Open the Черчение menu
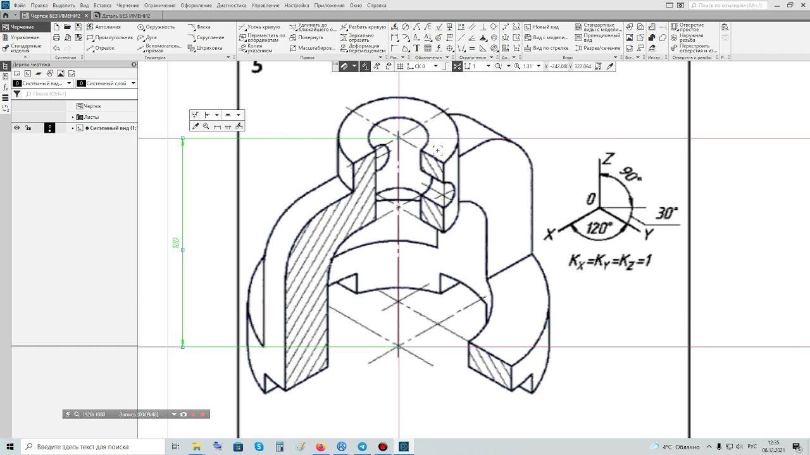 pos(127,5)
